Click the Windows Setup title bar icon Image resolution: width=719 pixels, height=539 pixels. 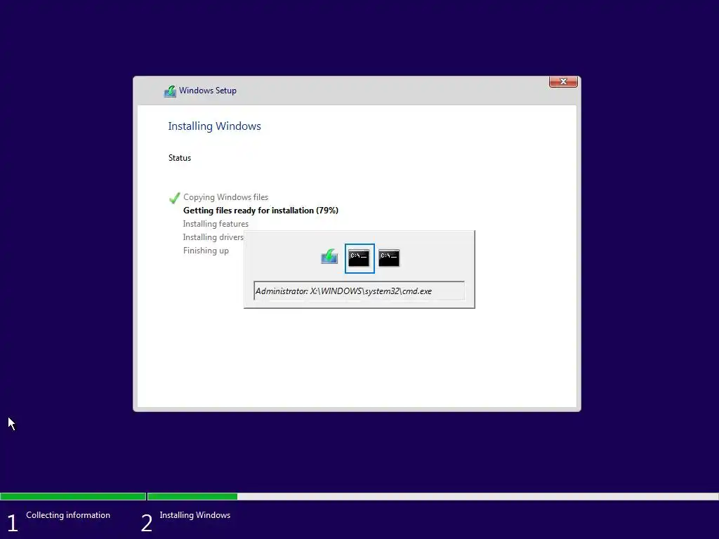pyautogui.click(x=170, y=91)
